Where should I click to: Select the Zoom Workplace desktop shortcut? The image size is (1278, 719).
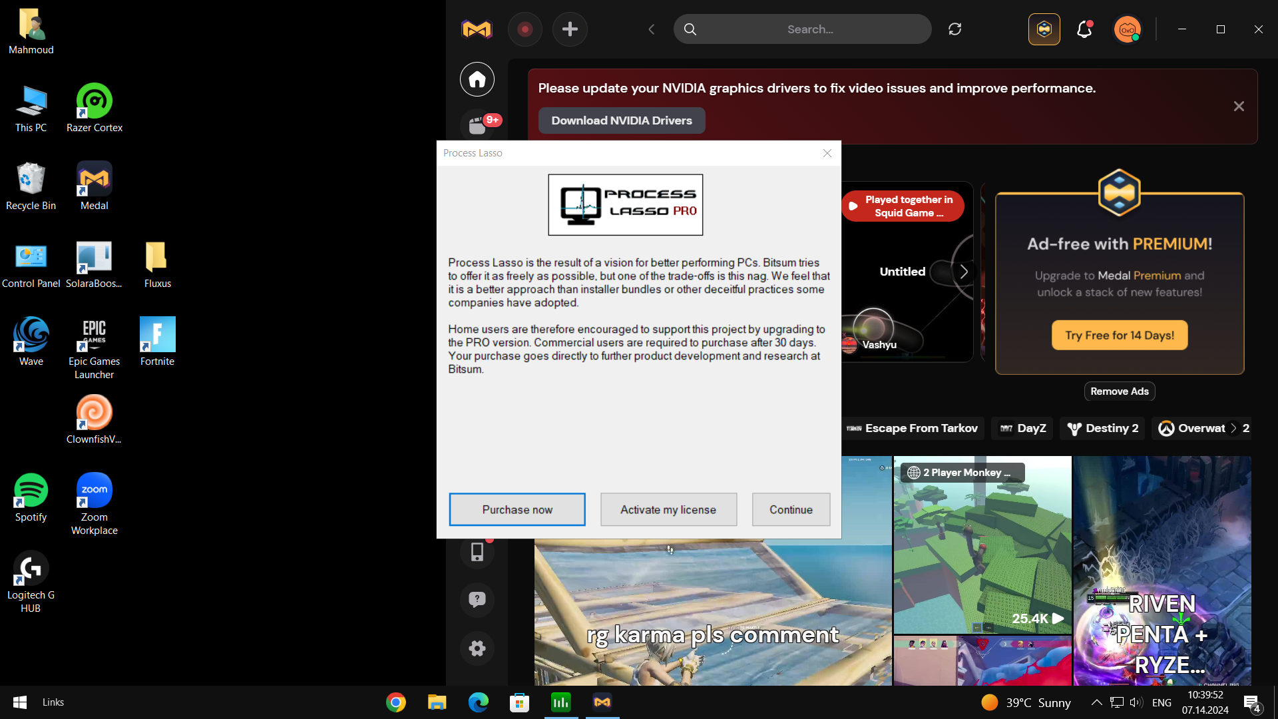coord(95,505)
